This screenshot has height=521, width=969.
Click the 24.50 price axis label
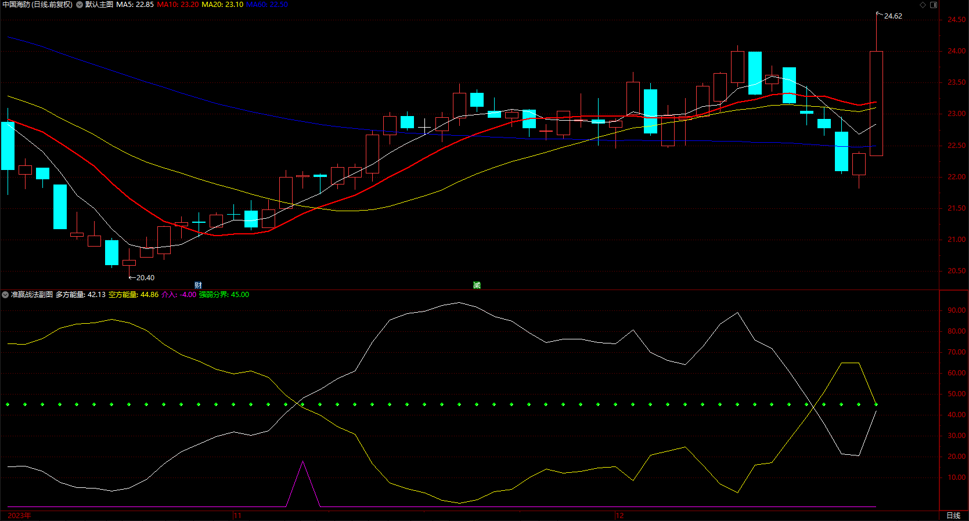[957, 20]
